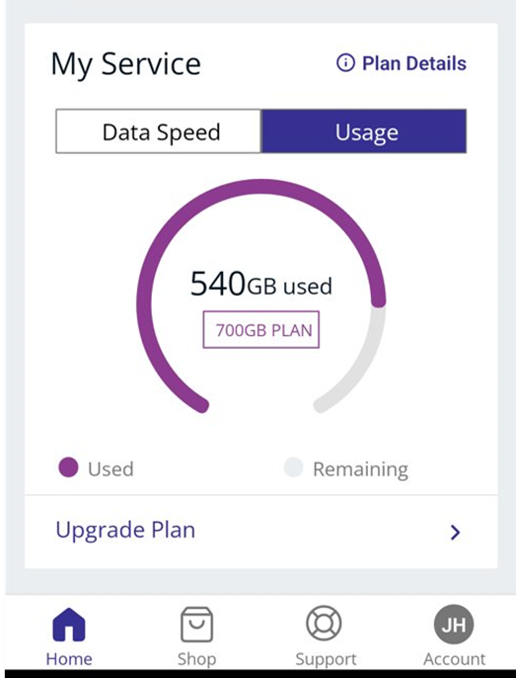516x678 pixels.
Task: Click the purple Used legend dot
Action: click(x=68, y=467)
